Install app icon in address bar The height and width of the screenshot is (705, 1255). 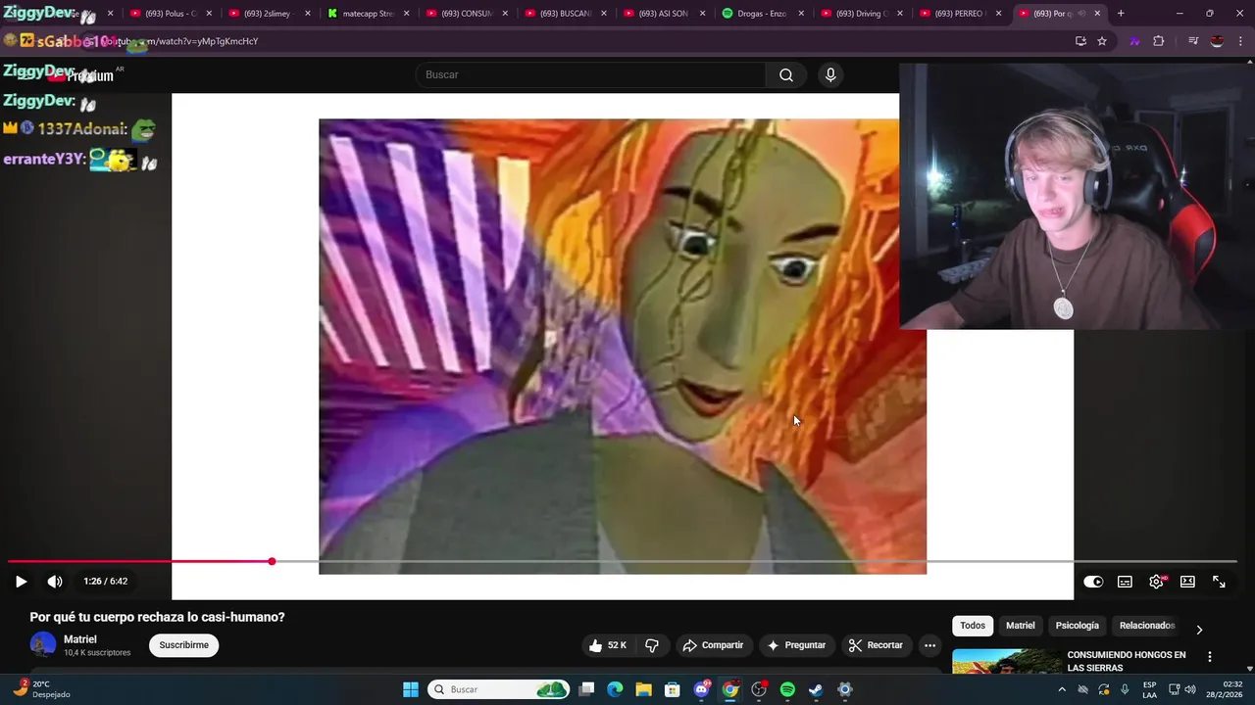coord(1080,41)
